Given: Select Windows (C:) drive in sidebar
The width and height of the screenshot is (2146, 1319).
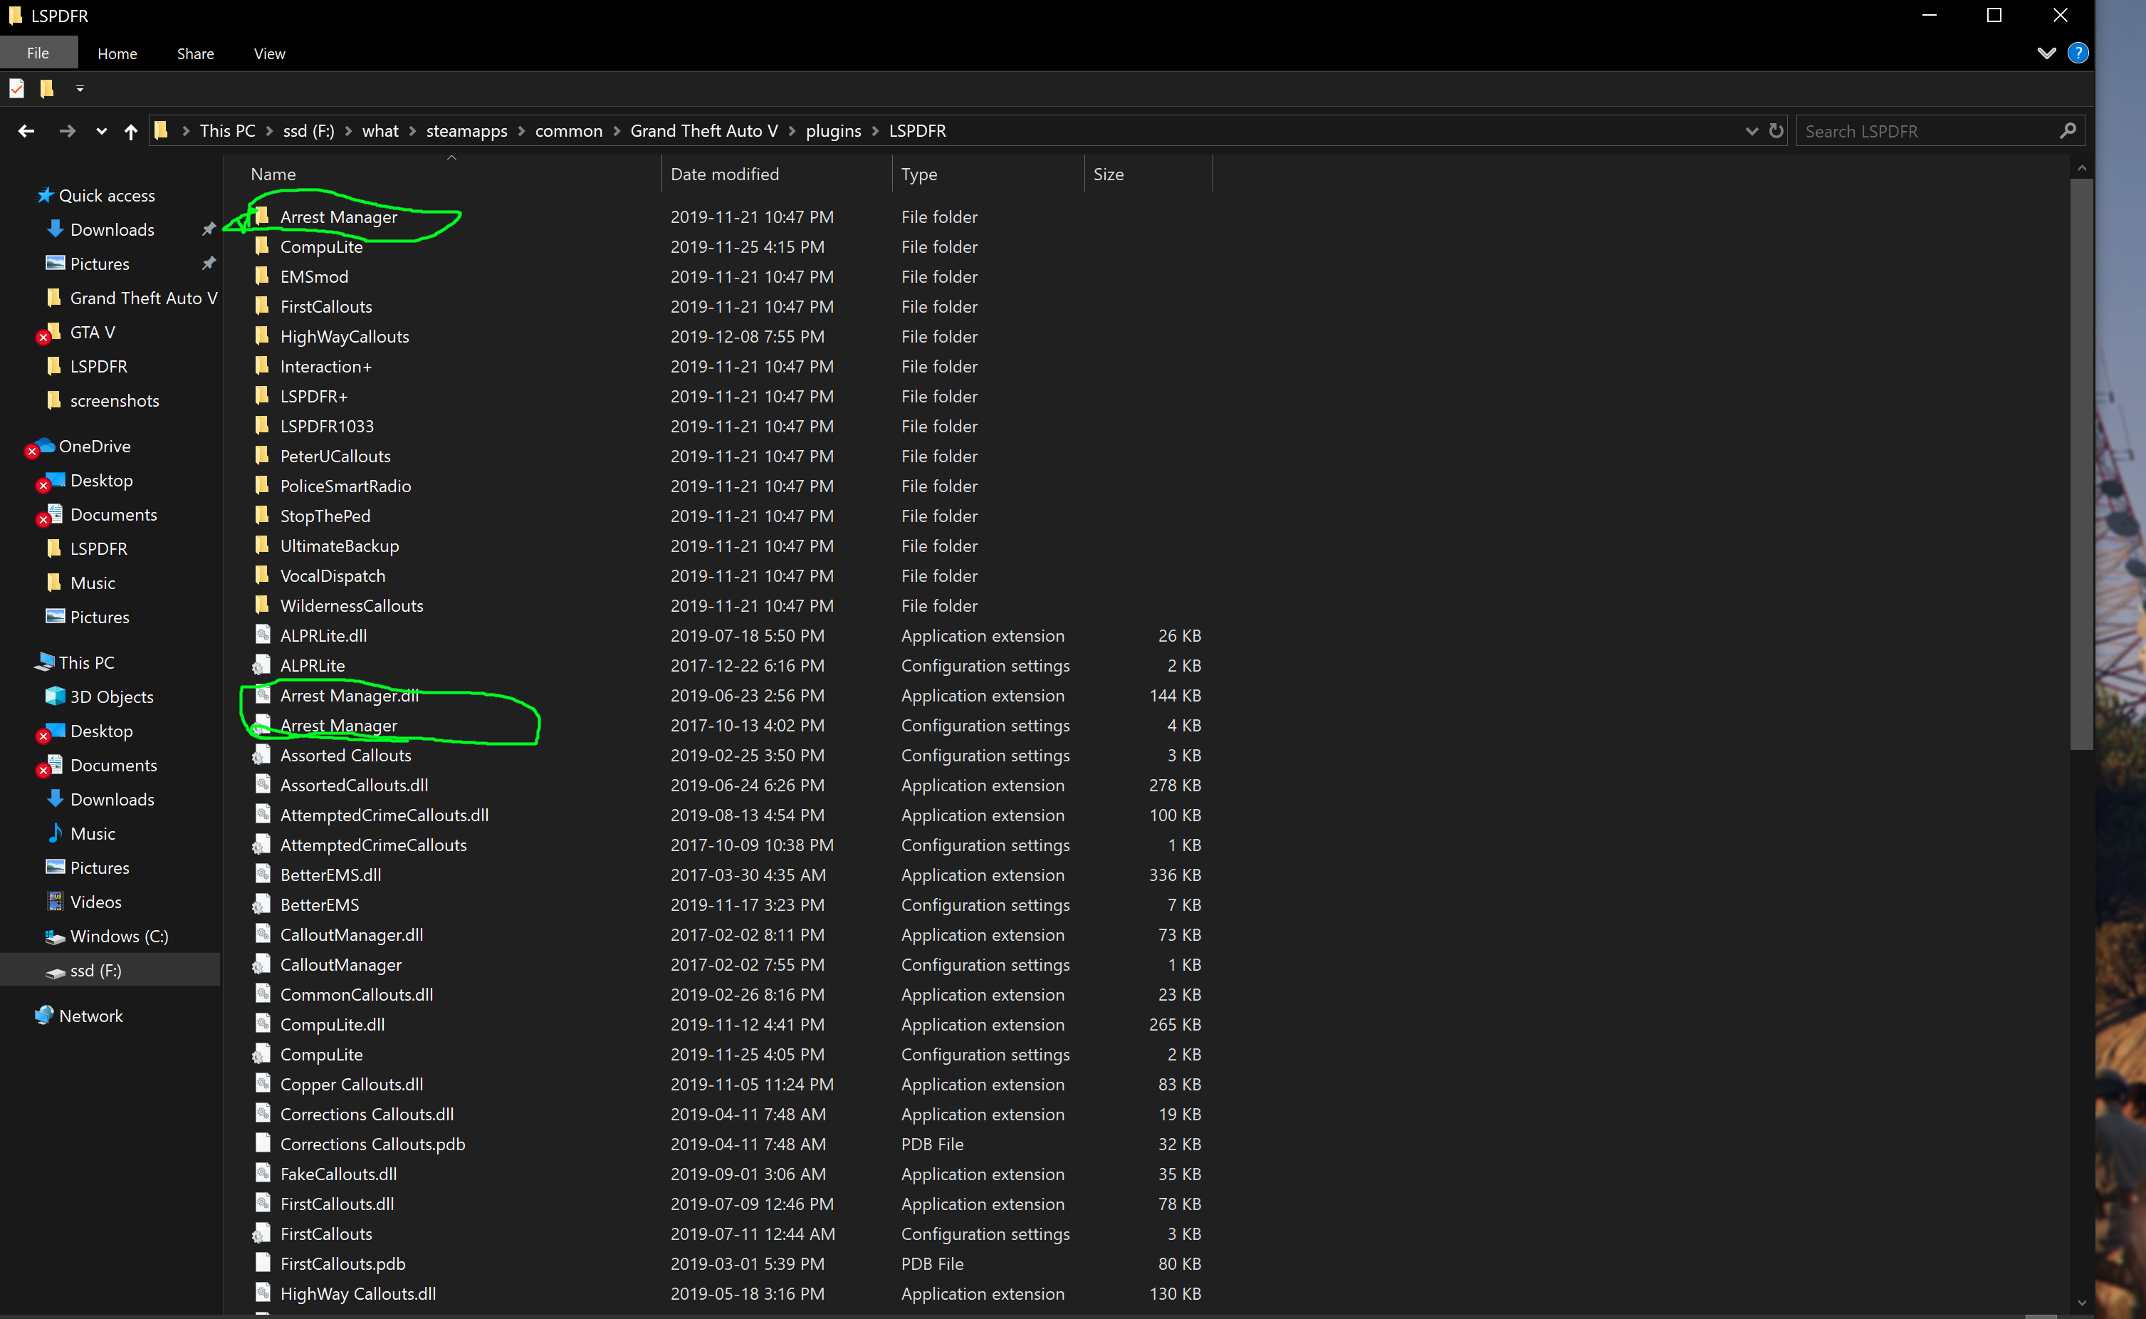Looking at the screenshot, I should 119,936.
